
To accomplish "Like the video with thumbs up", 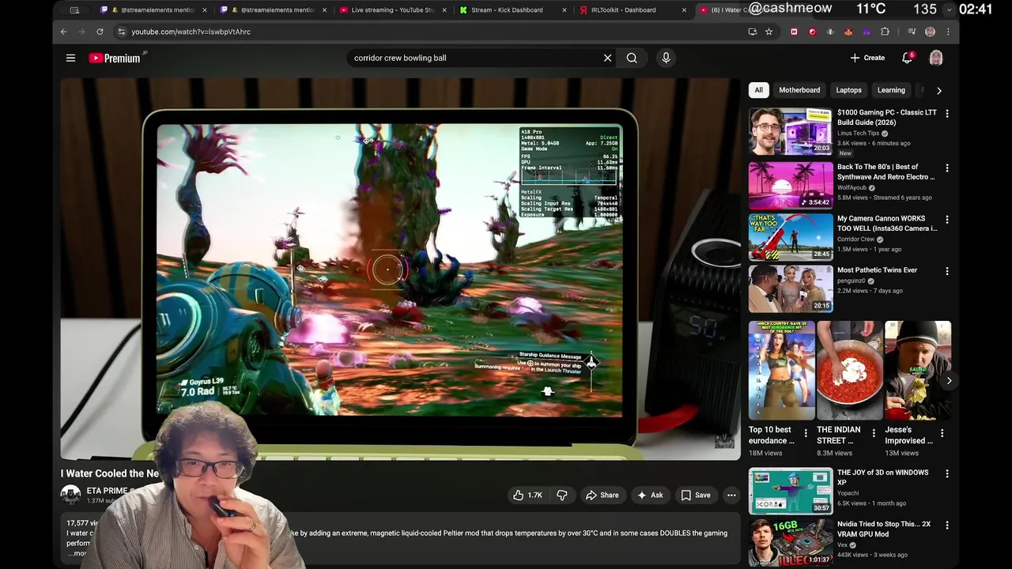I will point(527,496).
